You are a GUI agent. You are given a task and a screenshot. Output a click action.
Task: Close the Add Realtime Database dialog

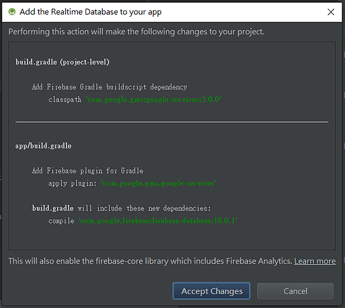331,12
